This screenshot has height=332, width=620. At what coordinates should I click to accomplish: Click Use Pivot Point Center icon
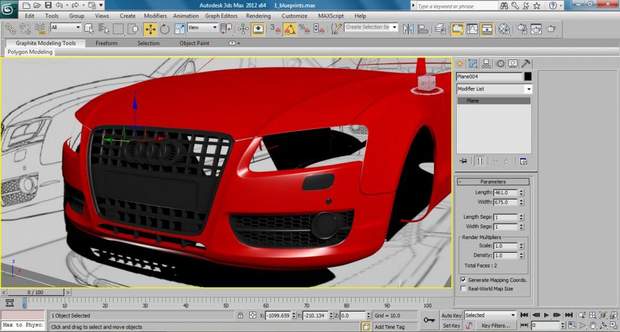pyautogui.click(x=226, y=28)
